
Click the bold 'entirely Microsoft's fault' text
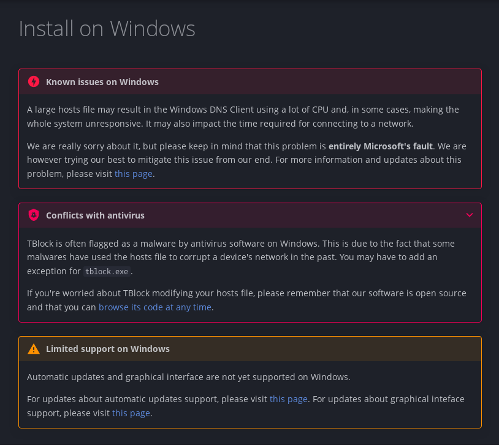tap(381, 146)
